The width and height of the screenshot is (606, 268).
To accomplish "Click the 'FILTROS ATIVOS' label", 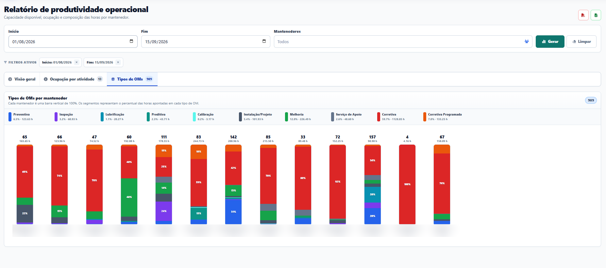I will (23, 62).
